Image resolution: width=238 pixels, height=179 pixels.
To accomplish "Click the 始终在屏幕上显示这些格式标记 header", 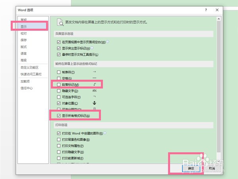I will [134, 64].
